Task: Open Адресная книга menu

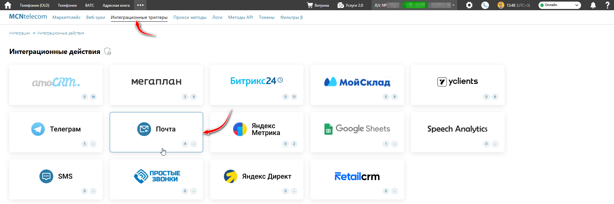Action: pyautogui.click(x=116, y=5)
